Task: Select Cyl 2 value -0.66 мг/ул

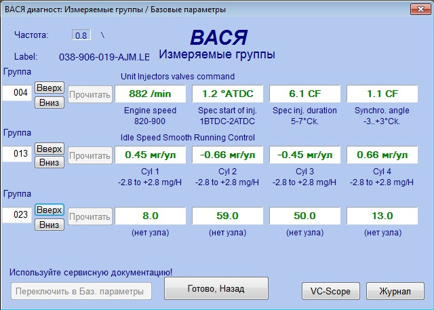Action: click(228, 155)
